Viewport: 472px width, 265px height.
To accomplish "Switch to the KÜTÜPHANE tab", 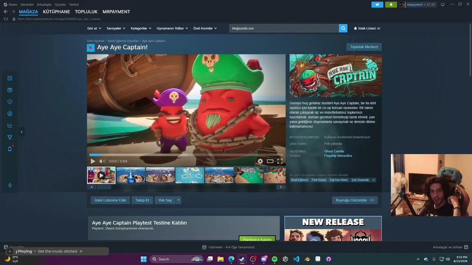I will 56,12.
